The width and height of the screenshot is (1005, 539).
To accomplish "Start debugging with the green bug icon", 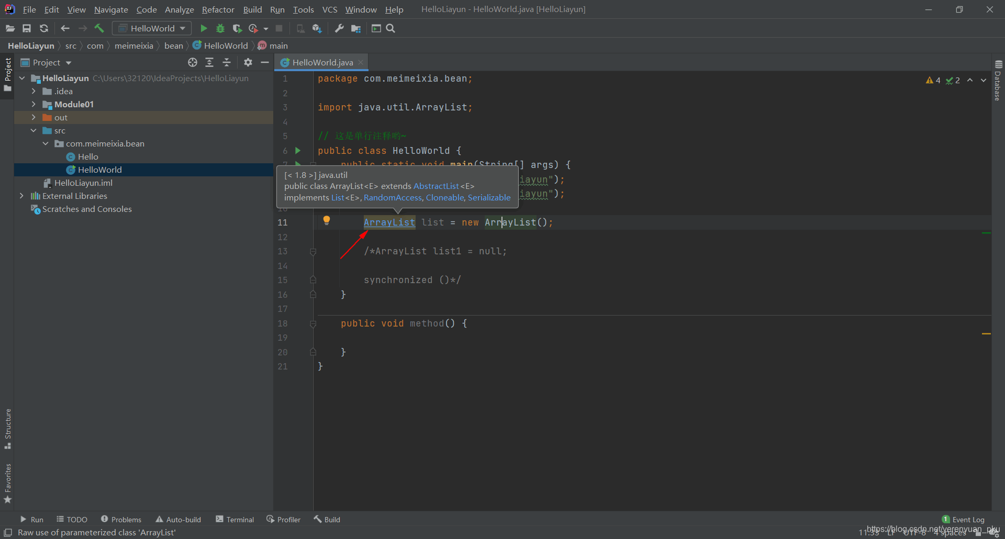I will tap(220, 28).
